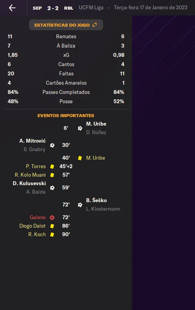195x310 pixels.
Task: Open D. Núñez assist player link
Action: coord(96,132)
